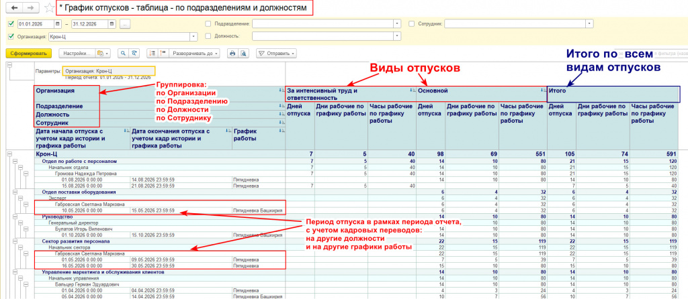Viewport: 688px width, 299px height.
Task: Click the end date field 31.12.2026
Action: click(91, 23)
